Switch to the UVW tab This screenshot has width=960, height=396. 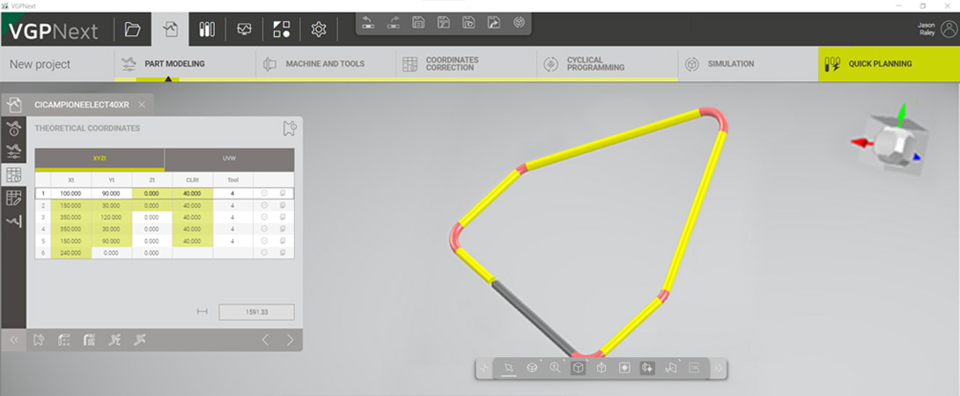coord(229,159)
